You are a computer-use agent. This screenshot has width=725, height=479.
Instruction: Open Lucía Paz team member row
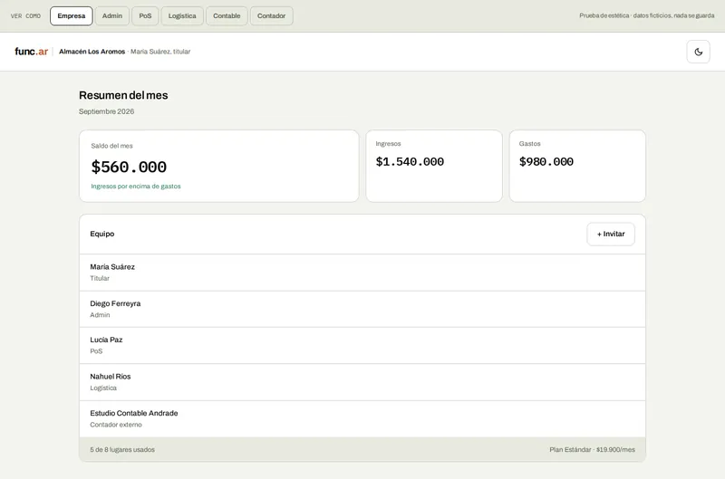pos(362,346)
